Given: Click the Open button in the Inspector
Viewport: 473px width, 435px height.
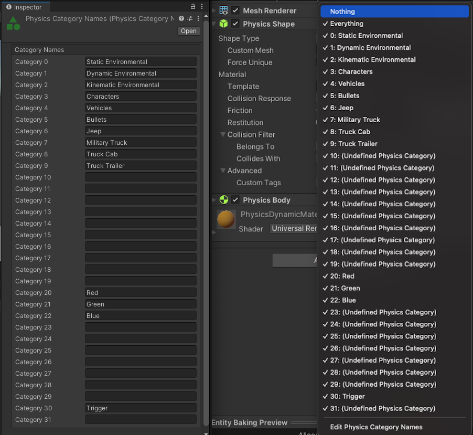Looking at the screenshot, I should point(188,31).
